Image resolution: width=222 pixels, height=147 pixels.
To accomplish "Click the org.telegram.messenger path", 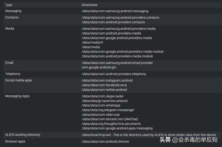I will point(108,110).
